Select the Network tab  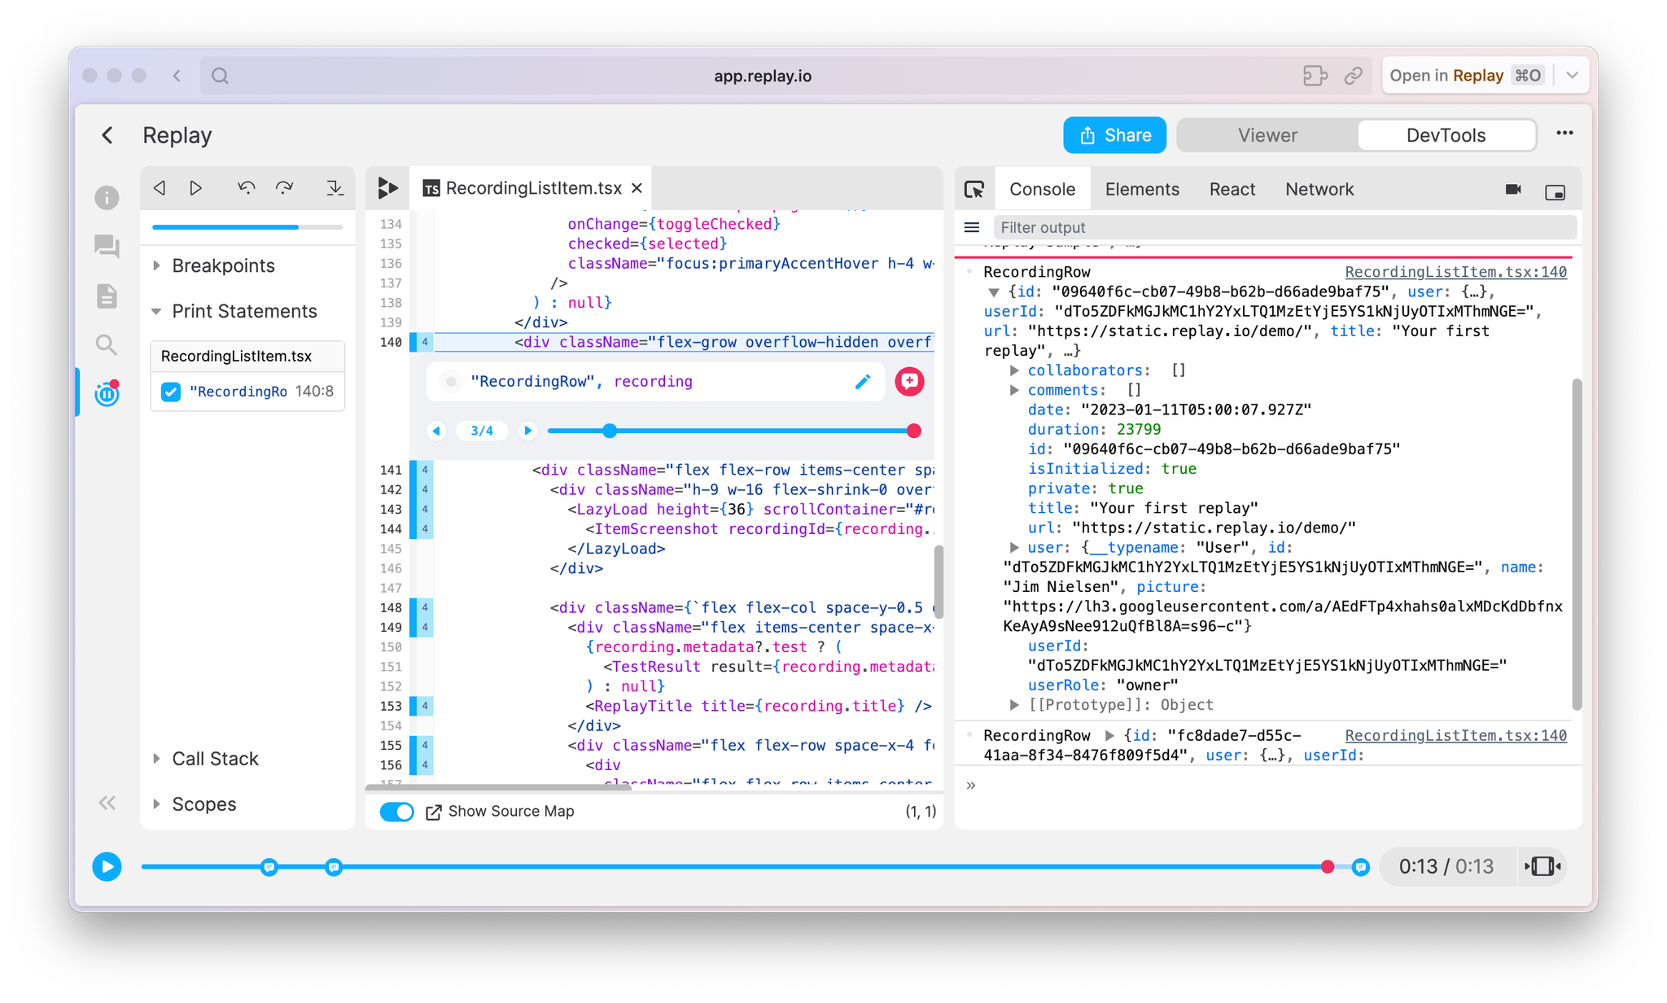pos(1319,189)
